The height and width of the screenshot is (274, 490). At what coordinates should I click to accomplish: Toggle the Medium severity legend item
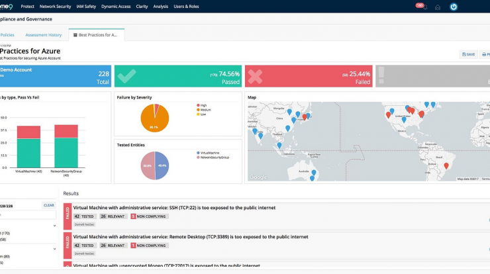pos(204,110)
